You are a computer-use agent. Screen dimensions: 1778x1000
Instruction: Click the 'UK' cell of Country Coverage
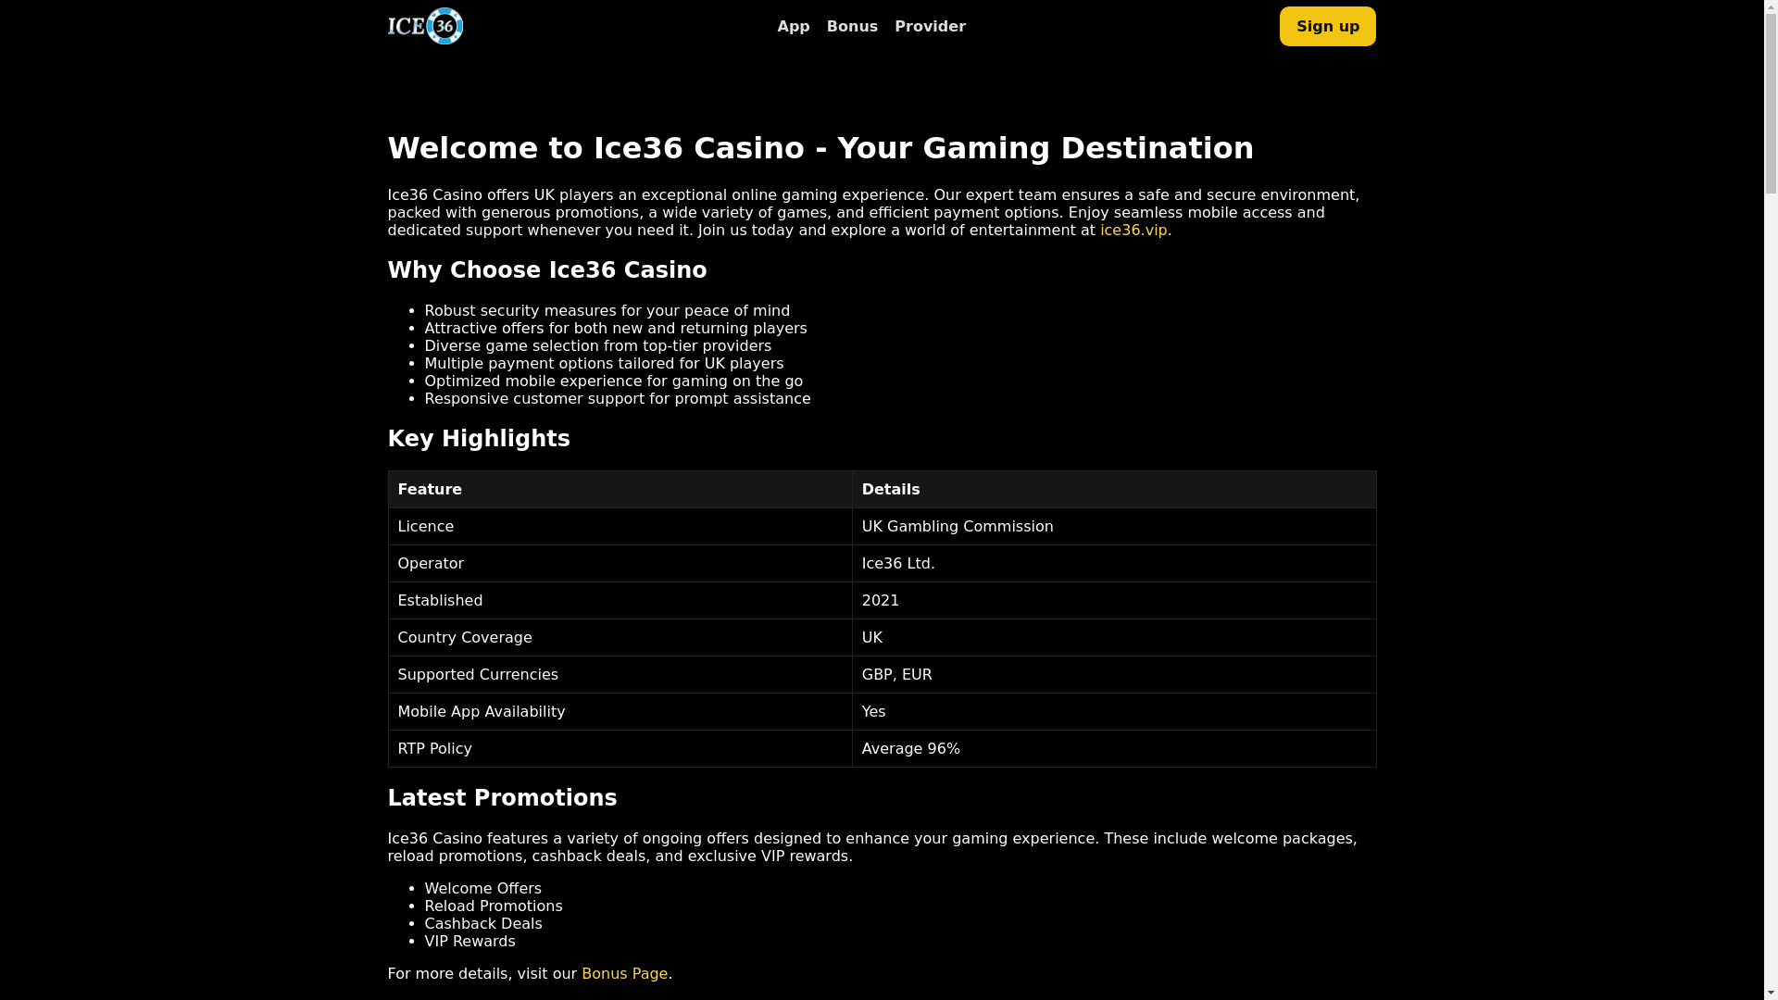[x=1114, y=637]
